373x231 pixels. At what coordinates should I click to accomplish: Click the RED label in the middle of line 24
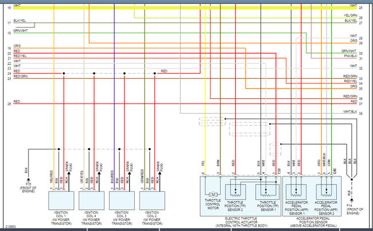pyautogui.click(x=164, y=71)
